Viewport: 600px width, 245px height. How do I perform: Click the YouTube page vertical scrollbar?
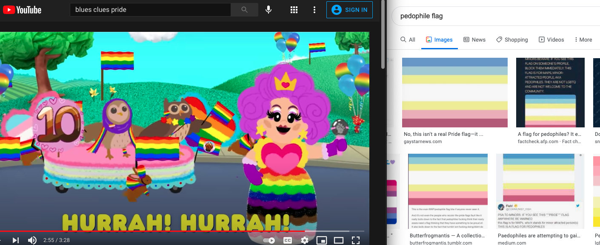coord(383,34)
